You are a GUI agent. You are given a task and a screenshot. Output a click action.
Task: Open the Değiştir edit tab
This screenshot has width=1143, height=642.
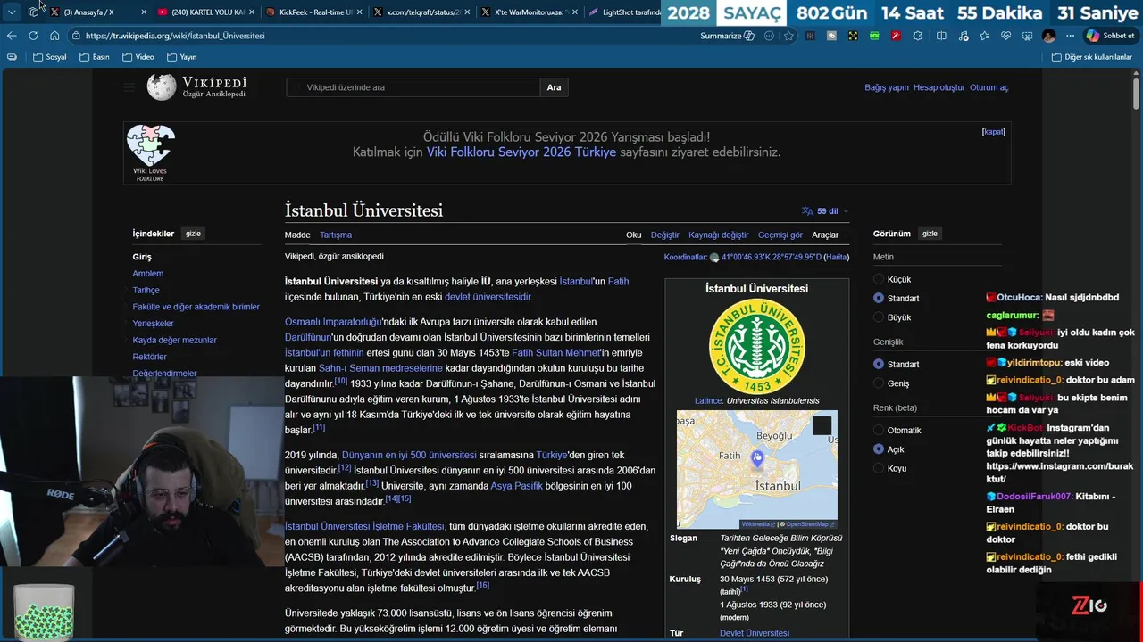point(665,235)
